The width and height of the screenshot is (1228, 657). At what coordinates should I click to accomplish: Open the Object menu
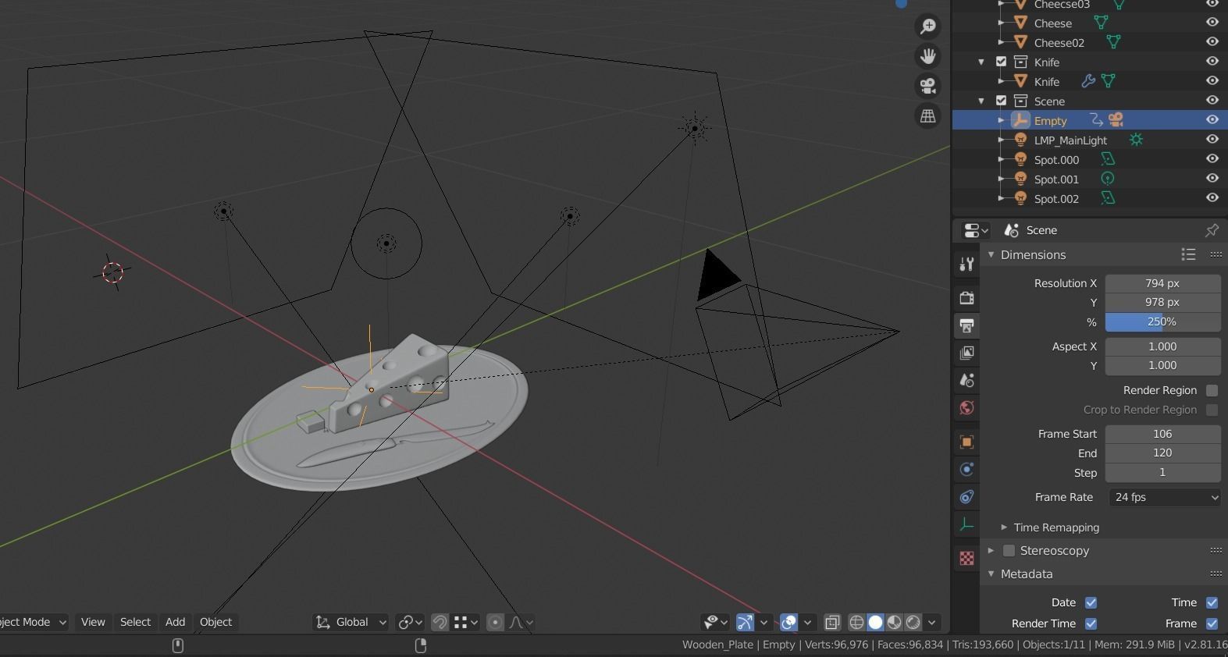click(x=215, y=622)
